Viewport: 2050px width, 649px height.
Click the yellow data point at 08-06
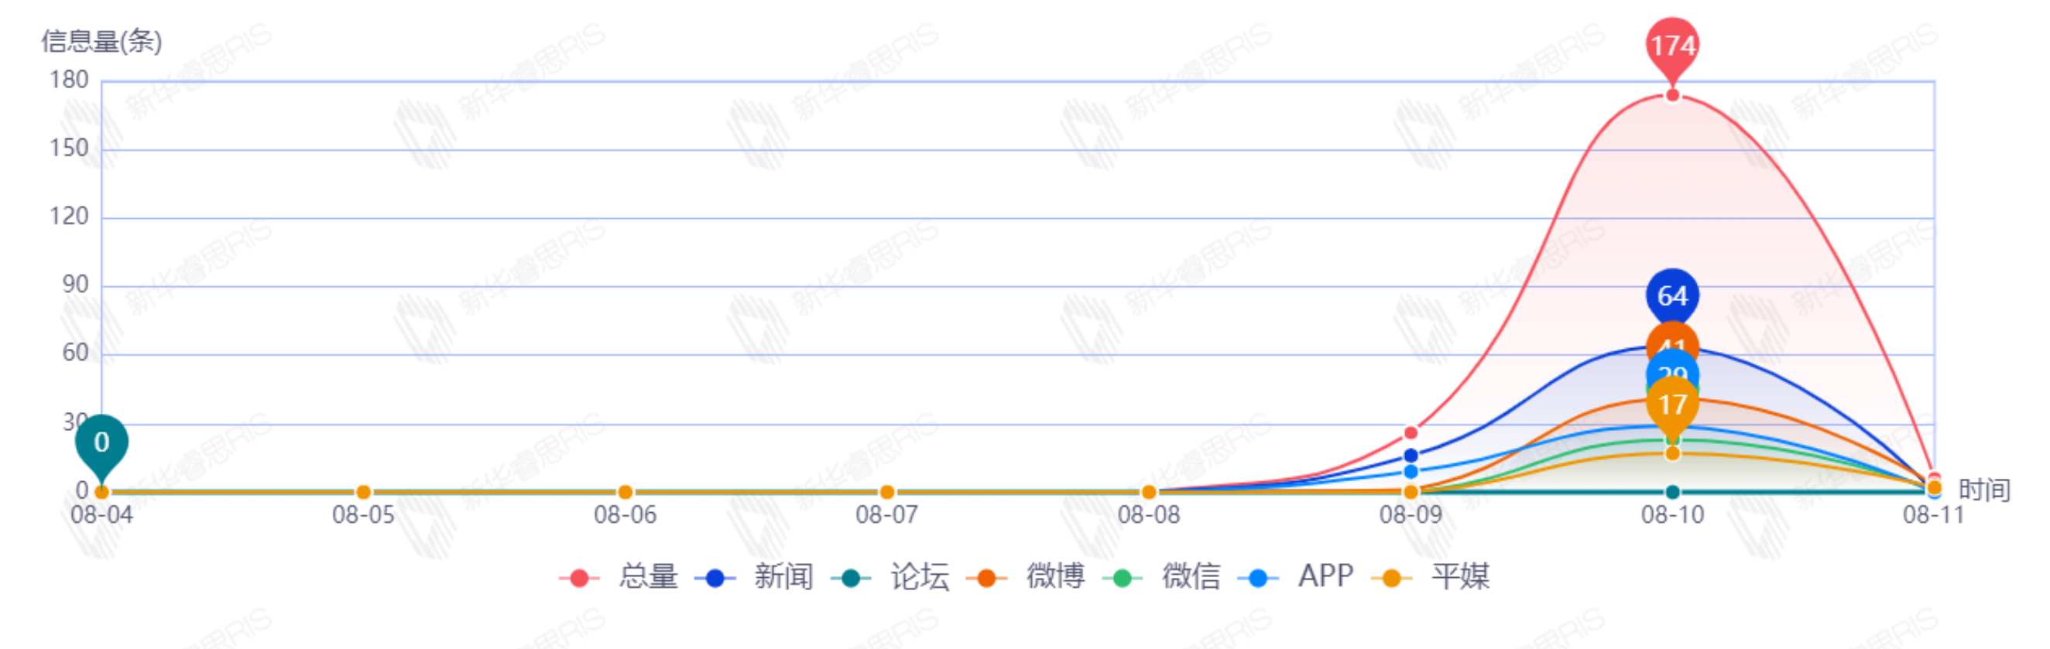[626, 492]
